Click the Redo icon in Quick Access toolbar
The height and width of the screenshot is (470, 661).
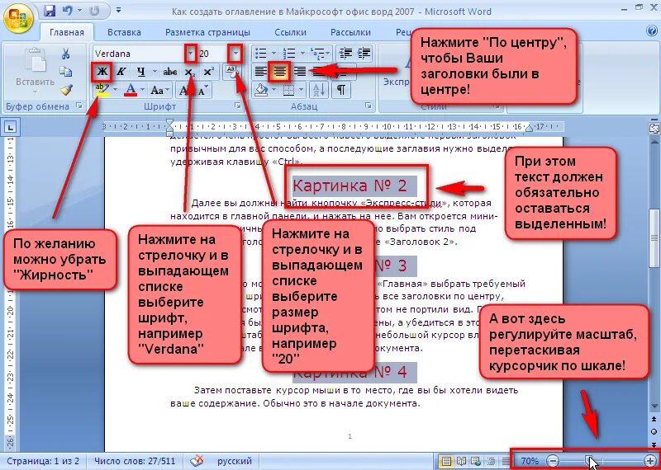point(94,12)
